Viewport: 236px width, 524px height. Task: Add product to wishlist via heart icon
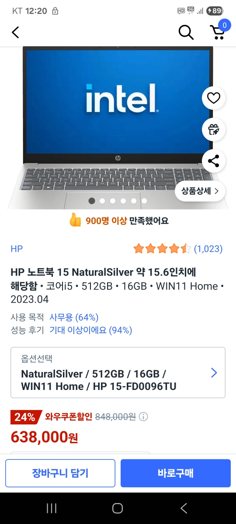click(214, 98)
